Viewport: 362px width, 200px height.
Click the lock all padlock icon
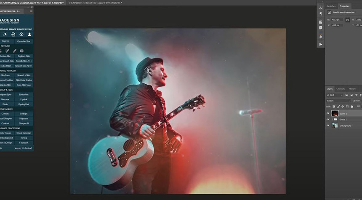click(x=351, y=107)
